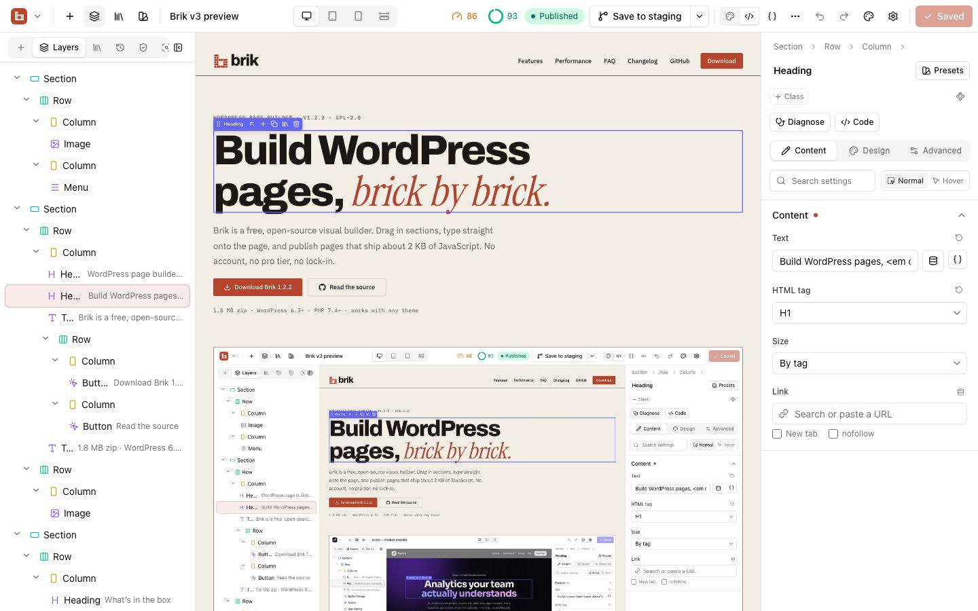
Task: Open the Size By tag dropdown
Action: point(869,363)
